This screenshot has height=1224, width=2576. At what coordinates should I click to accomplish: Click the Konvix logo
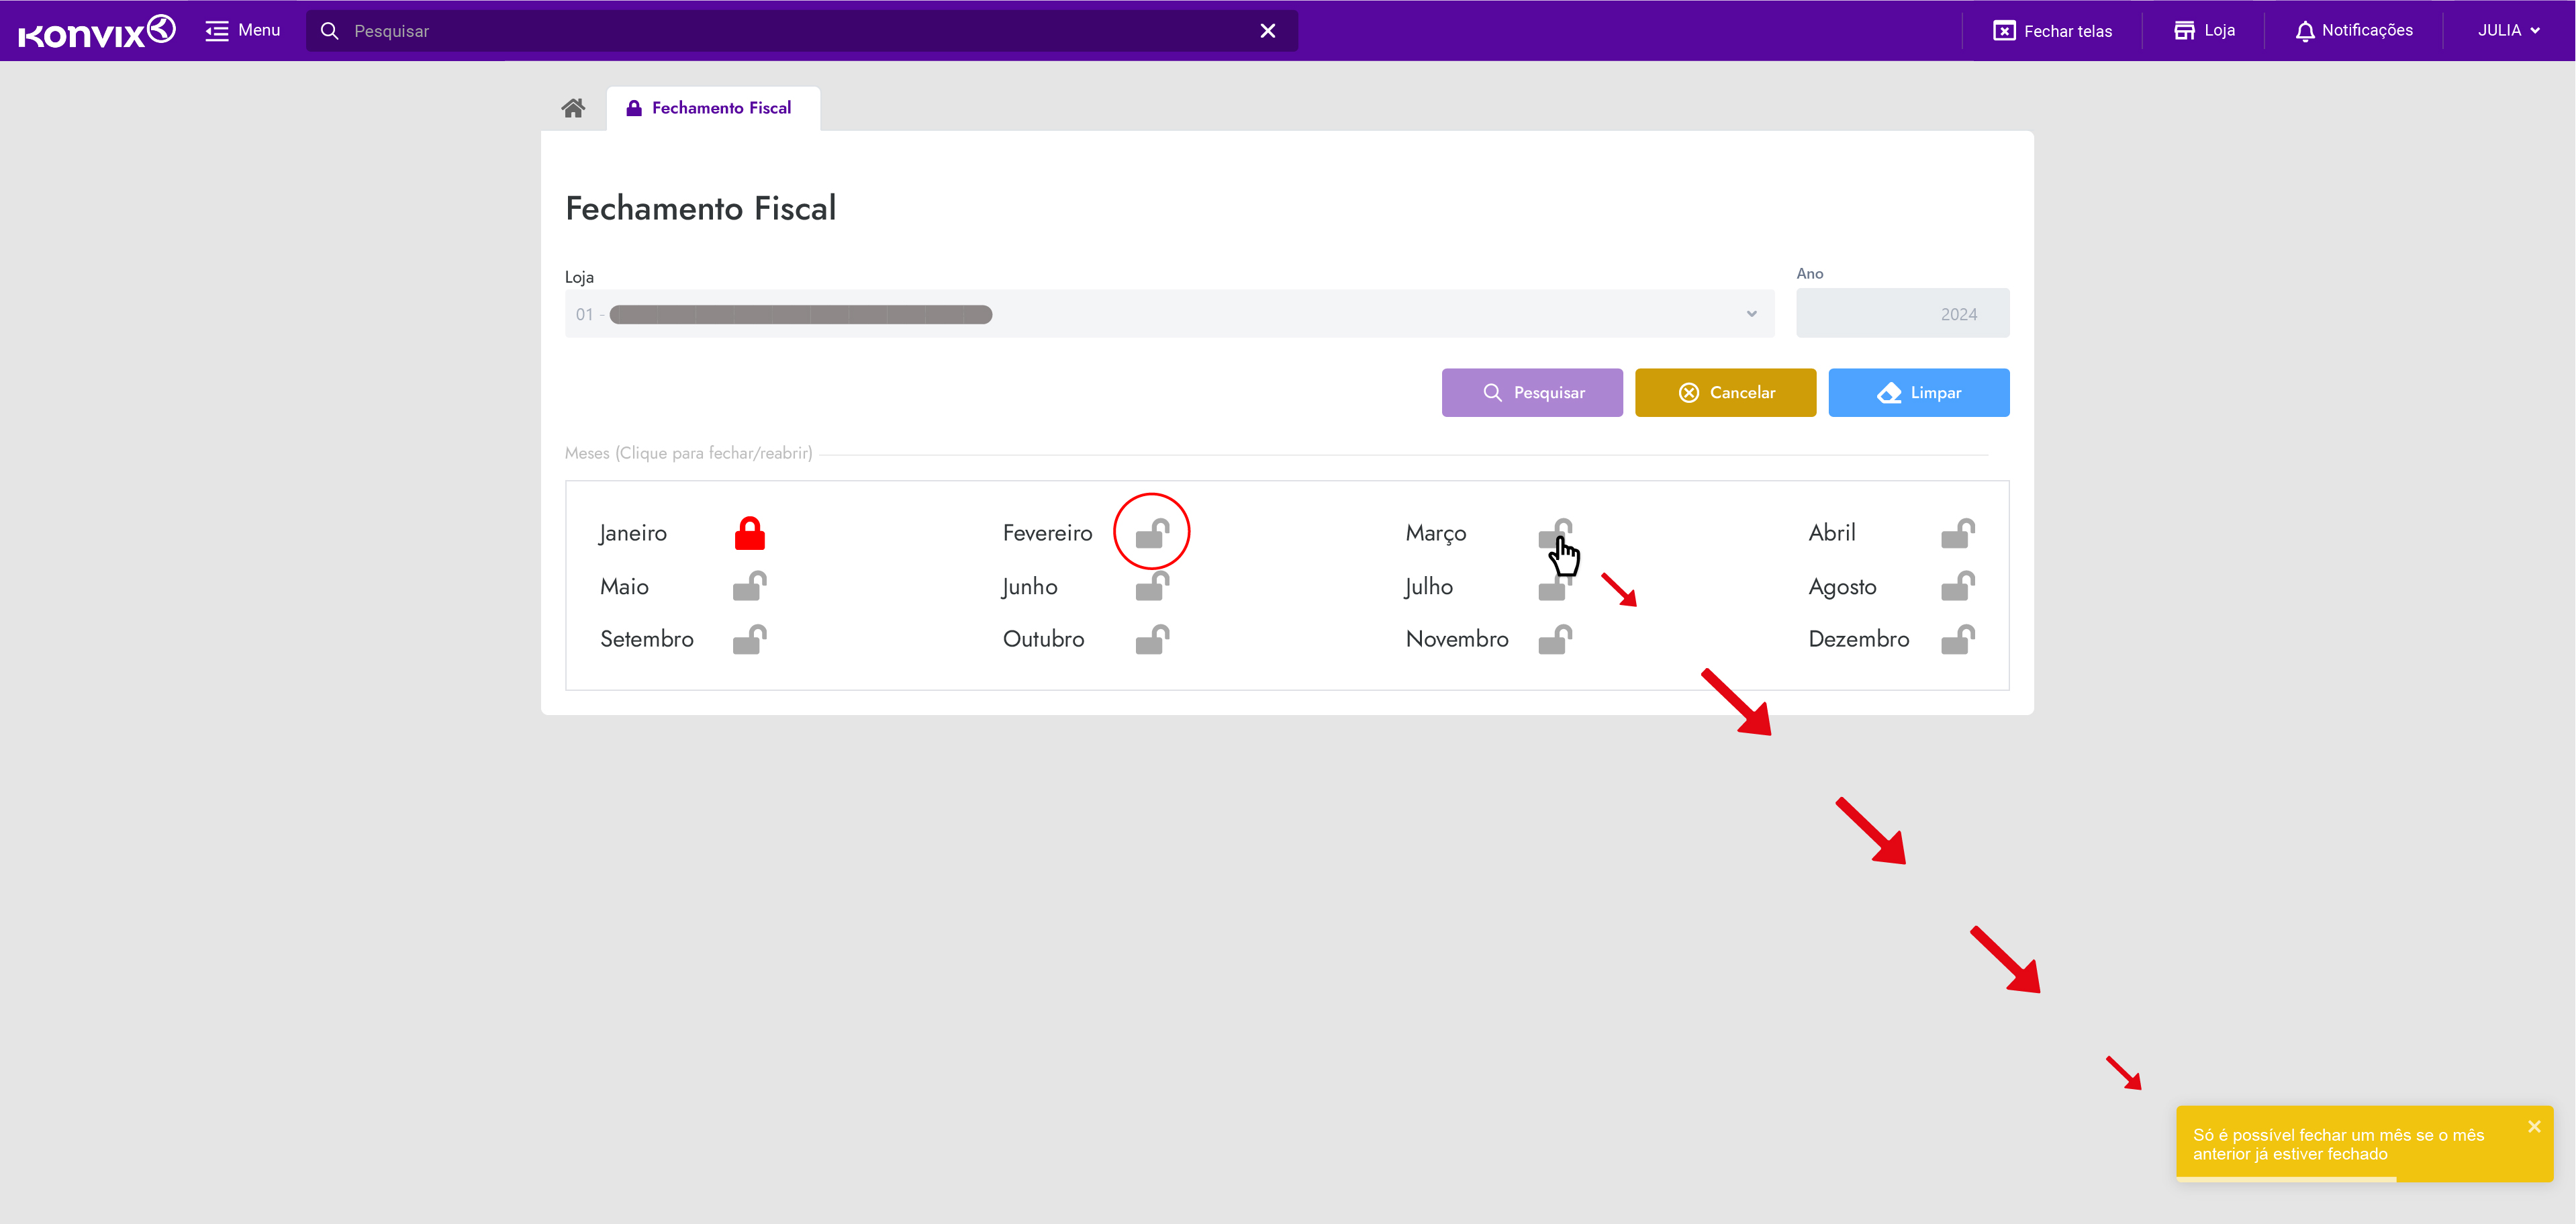96,31
